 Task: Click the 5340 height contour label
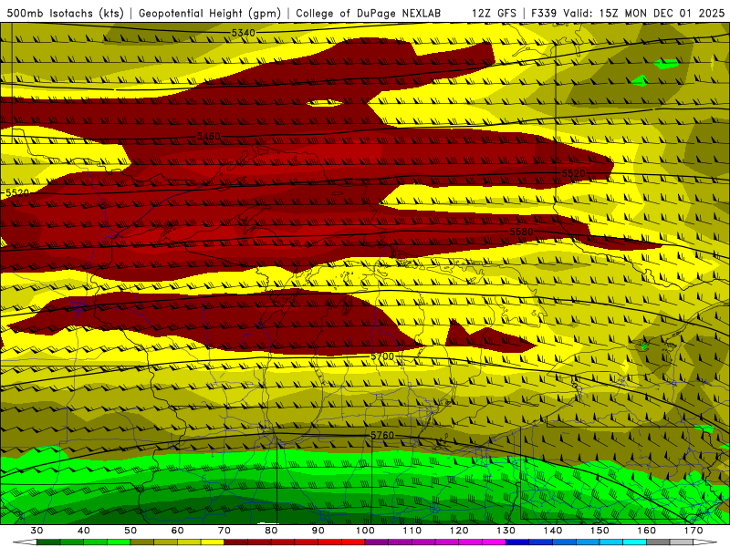[x=243, y=33]
